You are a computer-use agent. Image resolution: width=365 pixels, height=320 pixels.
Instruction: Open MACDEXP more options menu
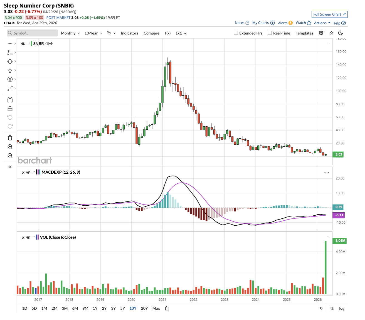pyautogui.click(x=33, y=172)
